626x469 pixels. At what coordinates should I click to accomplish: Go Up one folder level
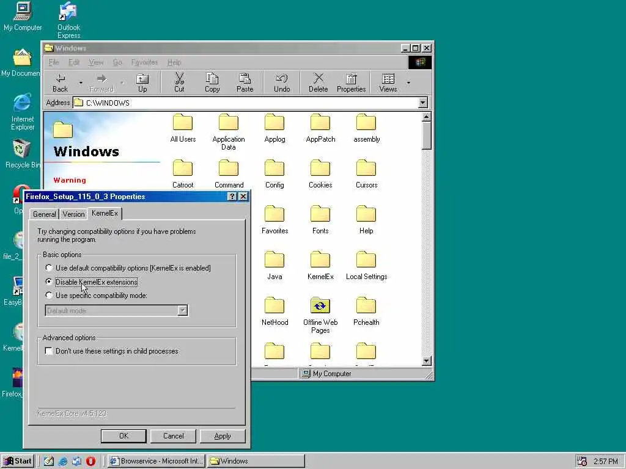pos(142,83)
